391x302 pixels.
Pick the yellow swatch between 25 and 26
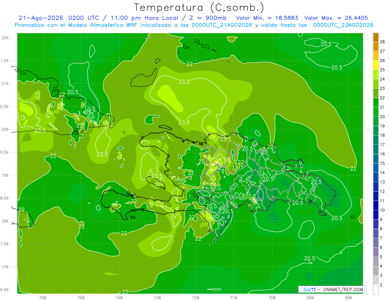376,65
